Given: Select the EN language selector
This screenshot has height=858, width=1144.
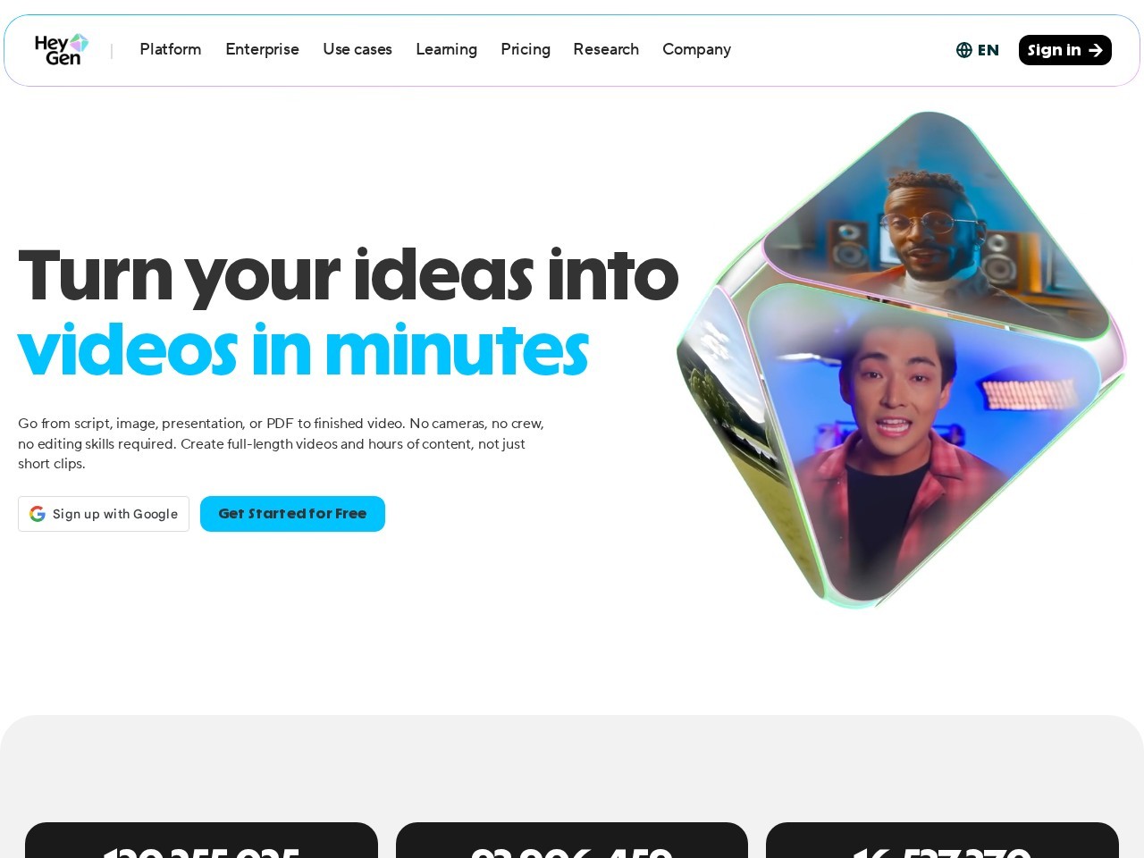Looking at the screenshot, I should click(978, 50).
